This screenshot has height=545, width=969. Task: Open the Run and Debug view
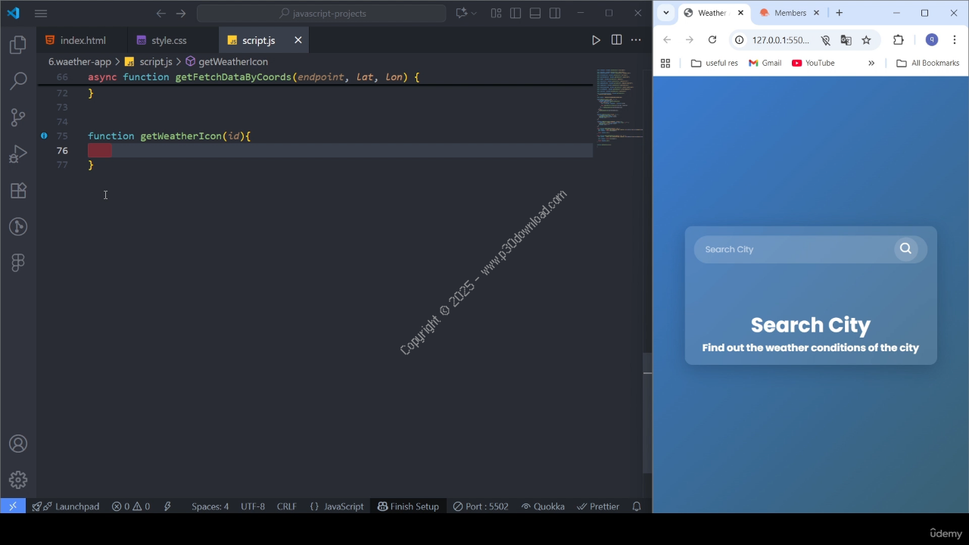pyautogui.click(x=18, y=154)
